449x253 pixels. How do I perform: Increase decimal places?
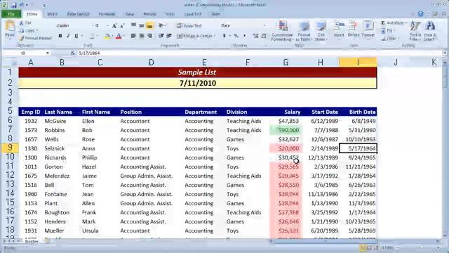255,36
